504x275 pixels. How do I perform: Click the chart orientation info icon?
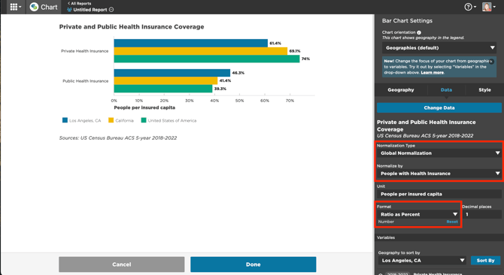tap(419, 32)
